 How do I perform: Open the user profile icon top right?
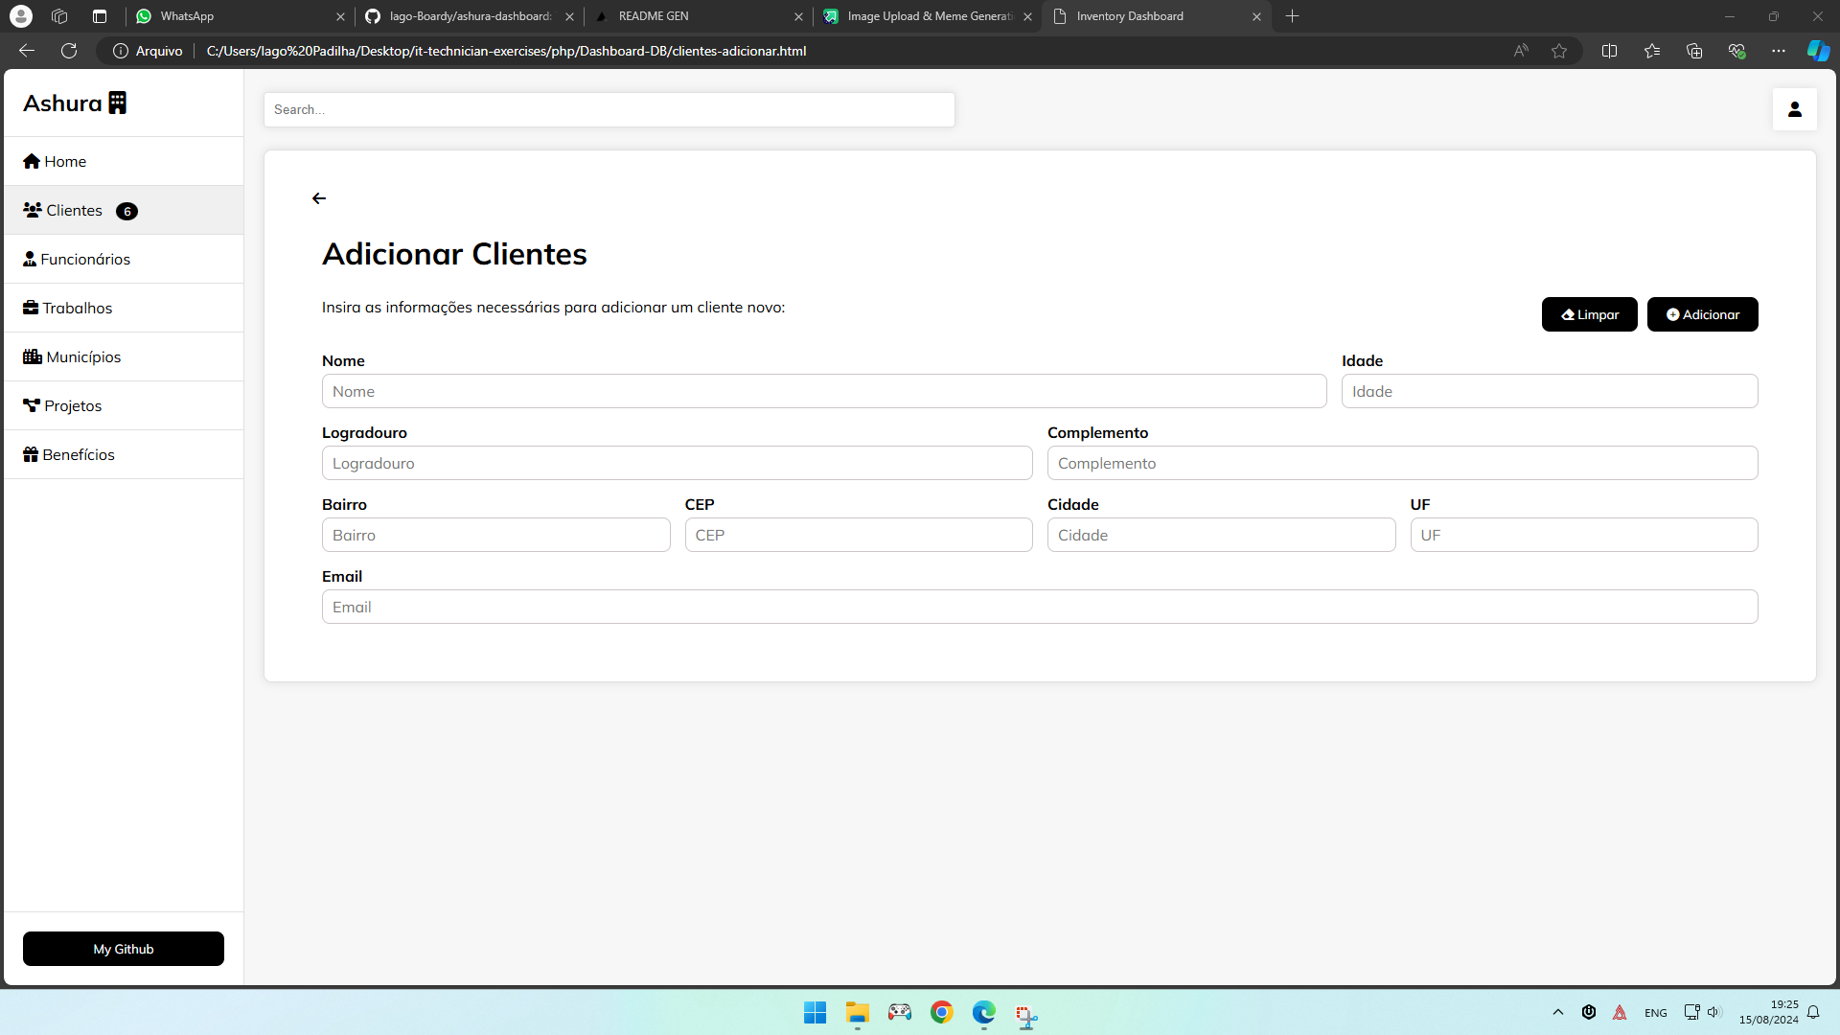pyautogui.click(x=1795, y=109)
